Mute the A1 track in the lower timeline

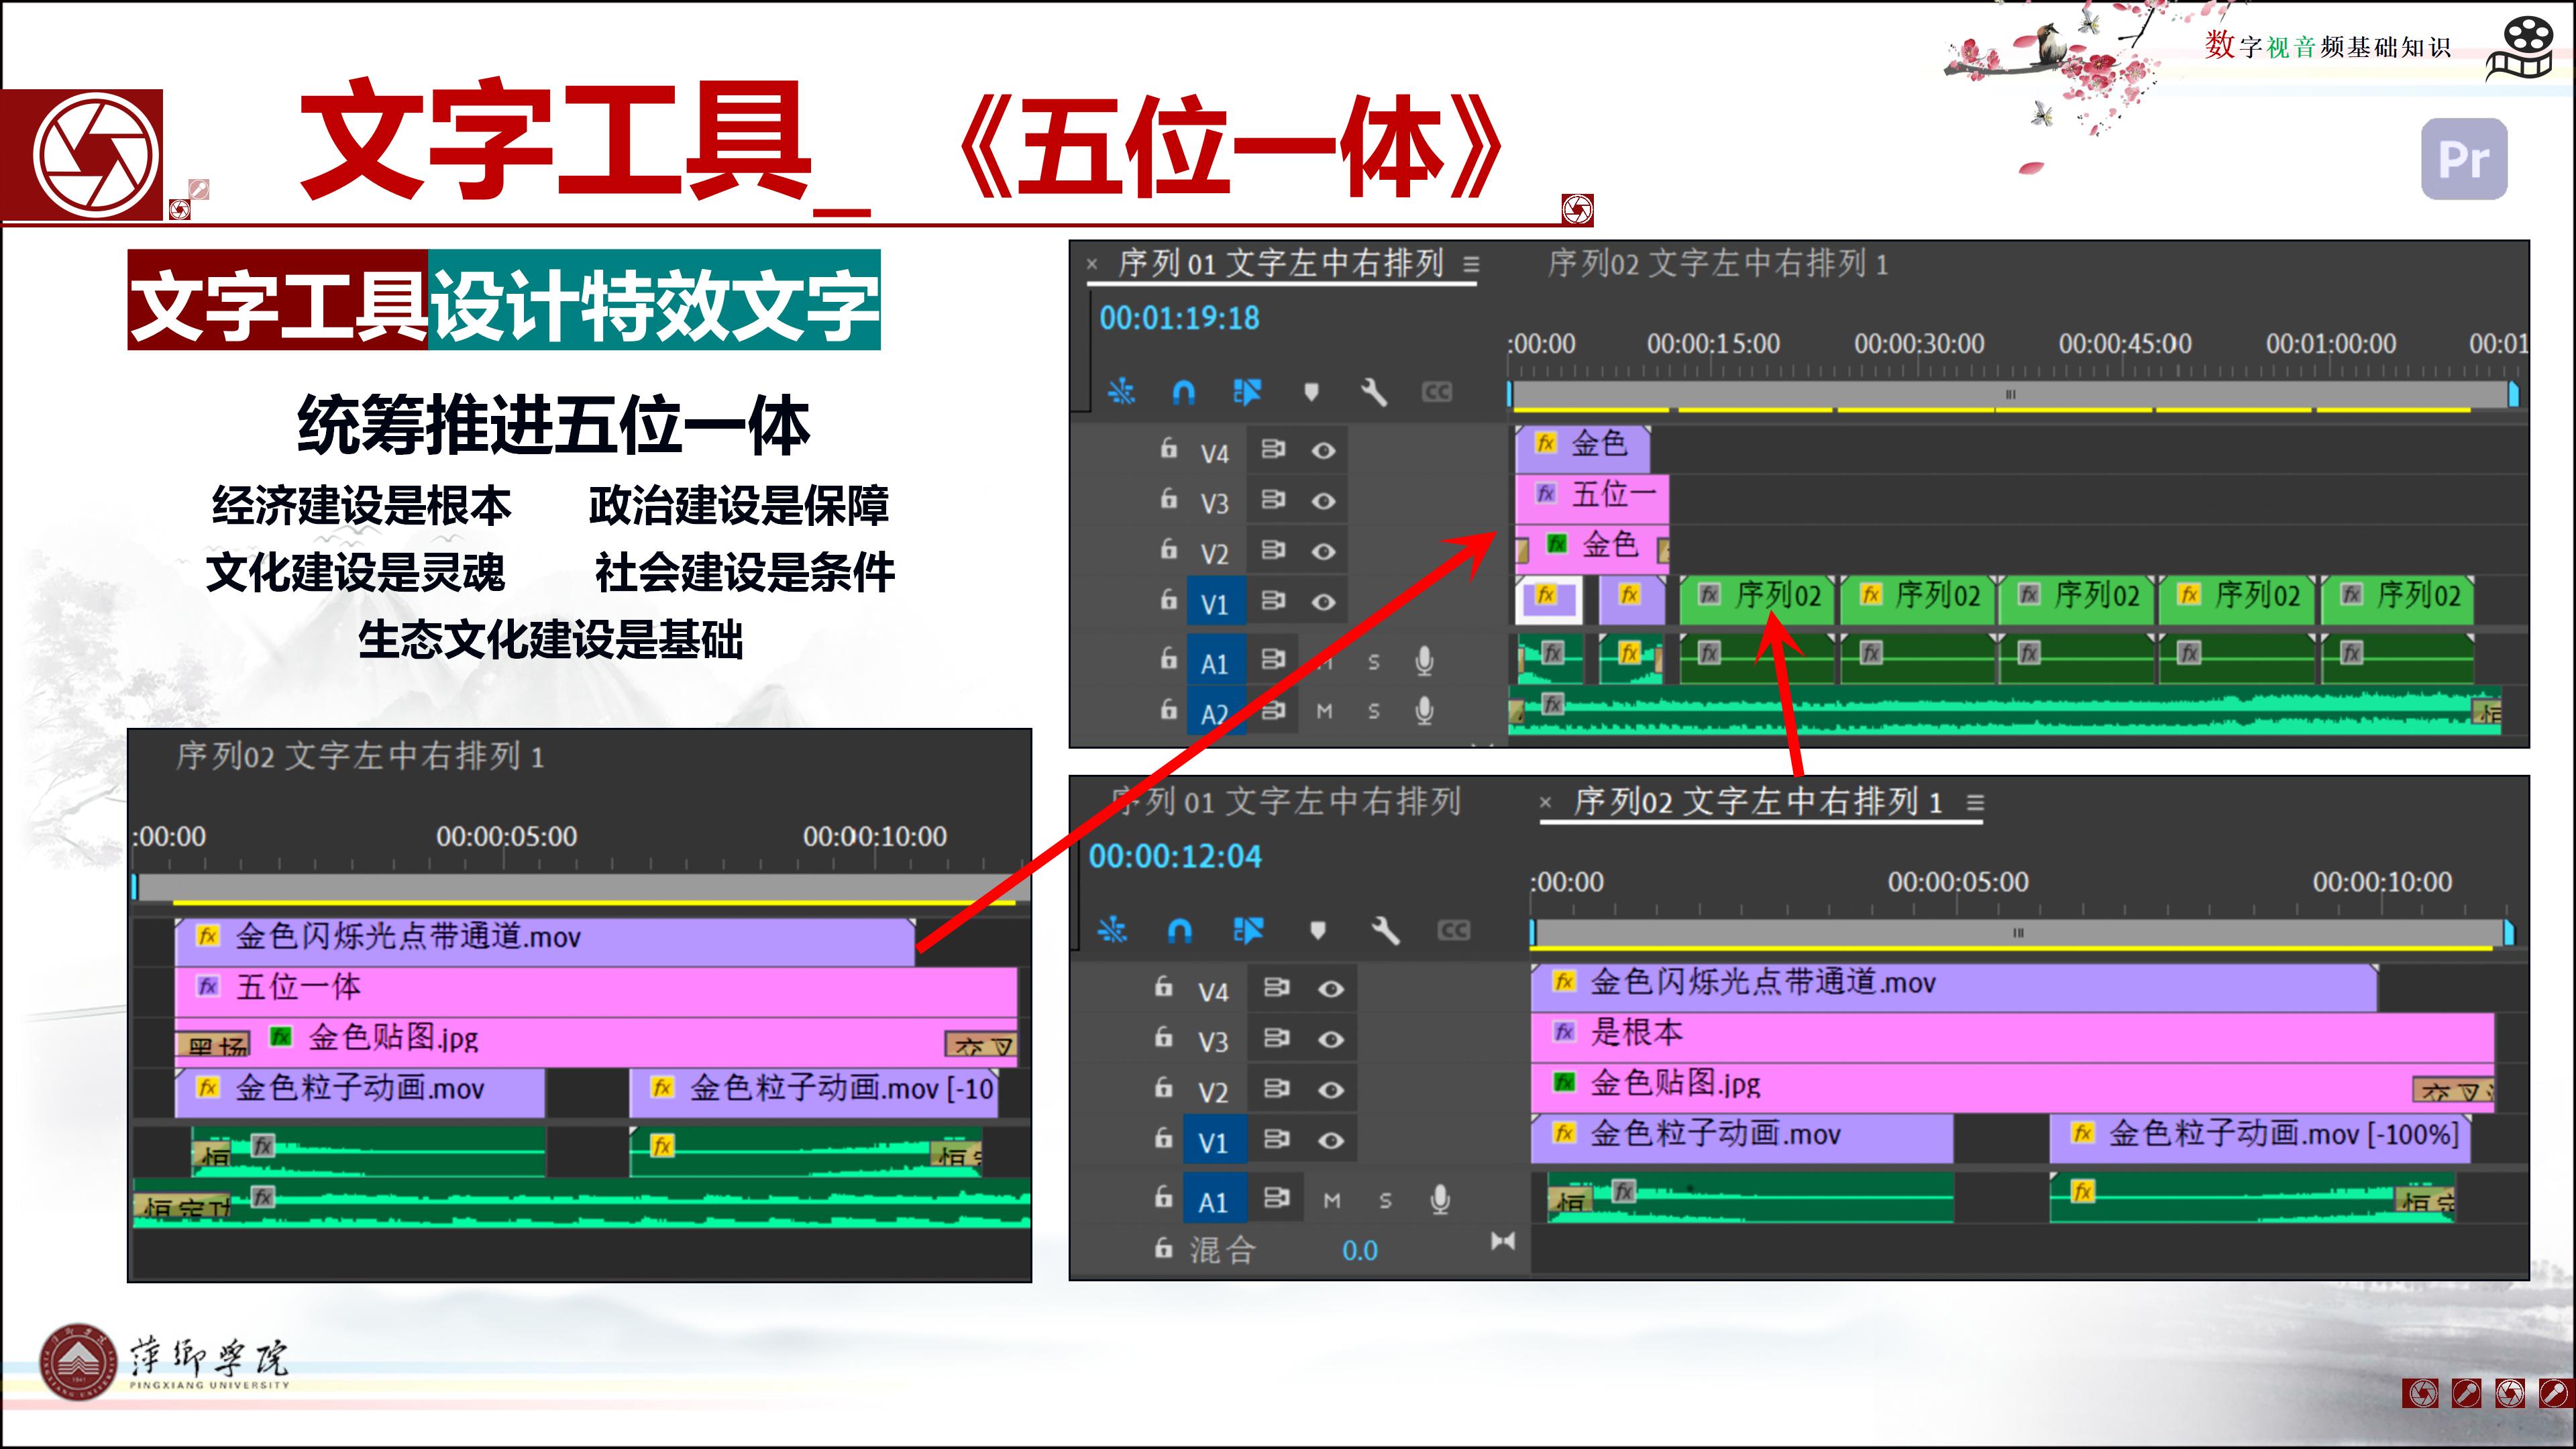pos(1331,1200)
